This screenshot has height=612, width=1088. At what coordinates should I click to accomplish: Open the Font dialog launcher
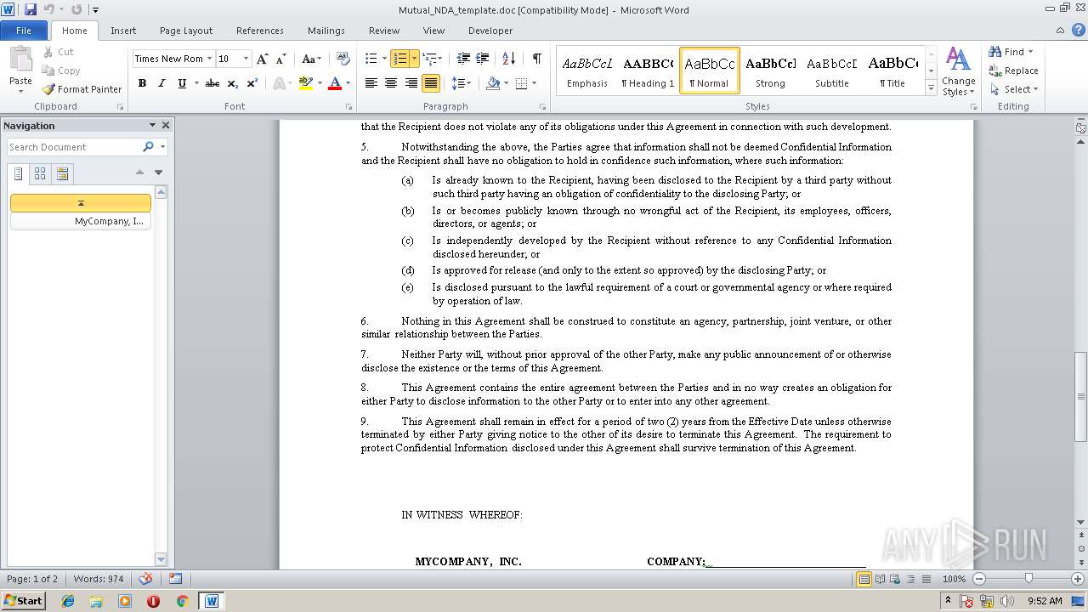click(349, 107)
